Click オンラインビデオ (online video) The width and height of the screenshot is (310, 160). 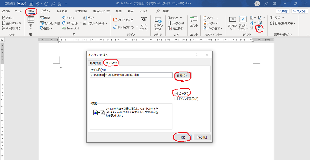pyautogui.click(x=158, y=24)
